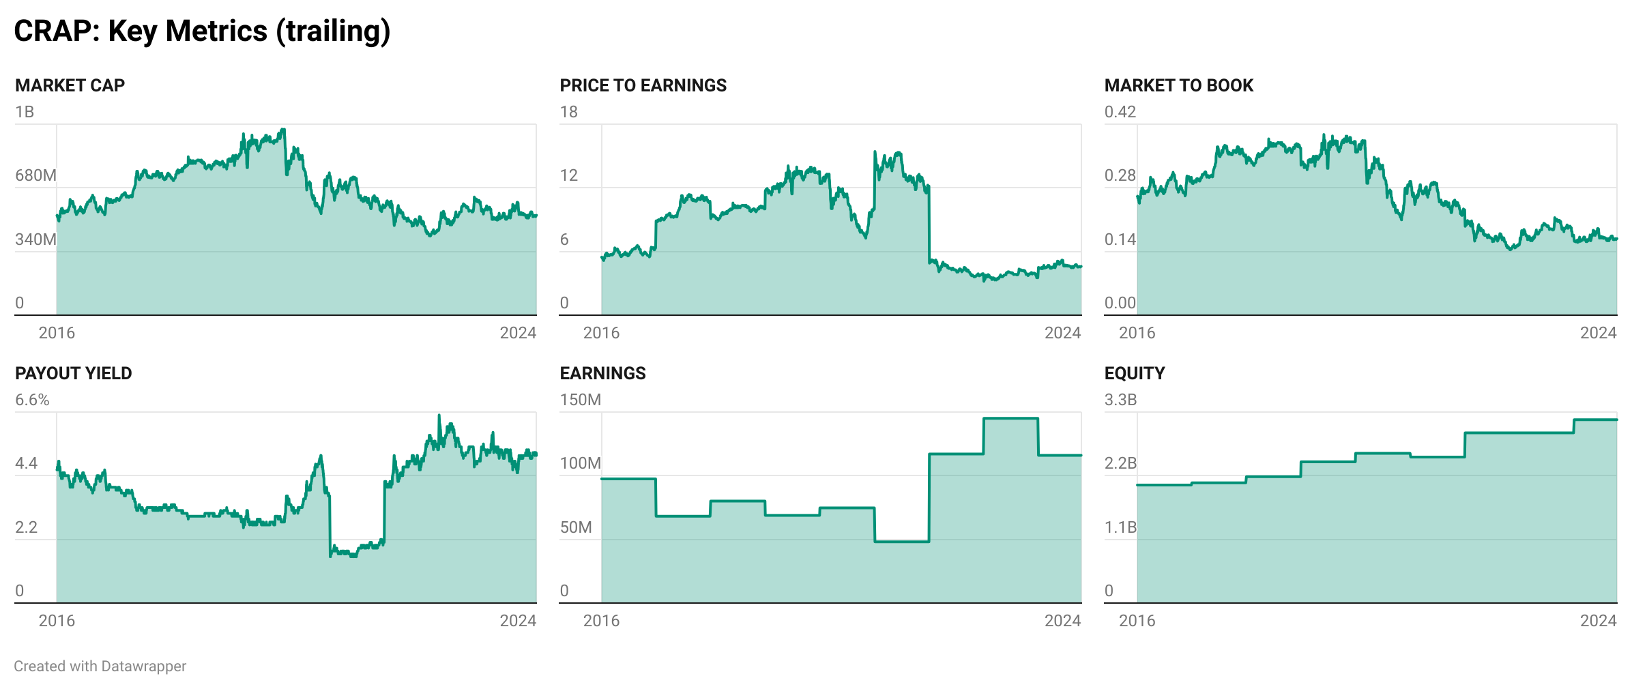The image size is (1632, 689).
Task: Click the 6.6% label on Payout Yield axis
Action: tap(32, 400)
